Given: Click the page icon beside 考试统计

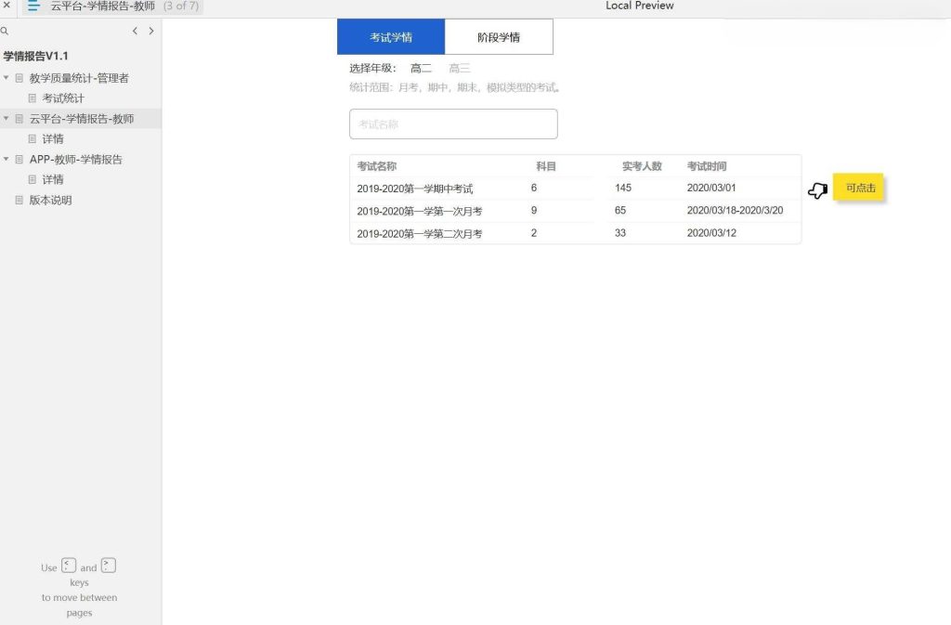Looking at the screenshot, I should coord(31,98).
